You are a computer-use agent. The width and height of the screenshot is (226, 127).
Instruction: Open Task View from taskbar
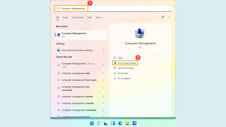[106, 123]
